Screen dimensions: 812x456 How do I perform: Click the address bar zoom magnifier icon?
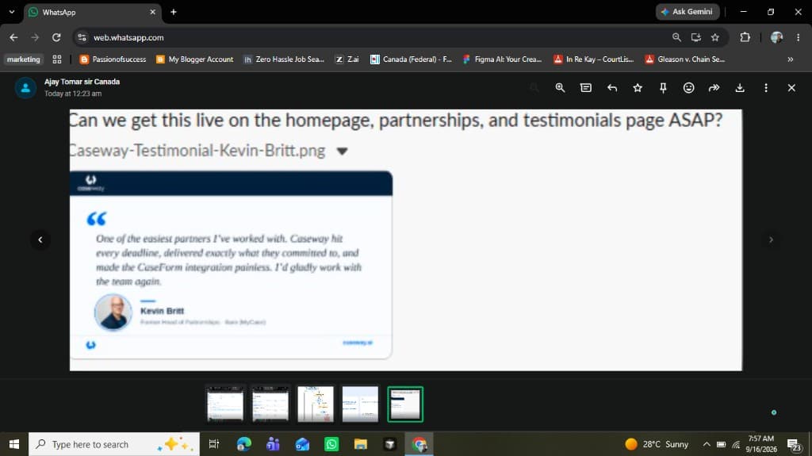676,37
